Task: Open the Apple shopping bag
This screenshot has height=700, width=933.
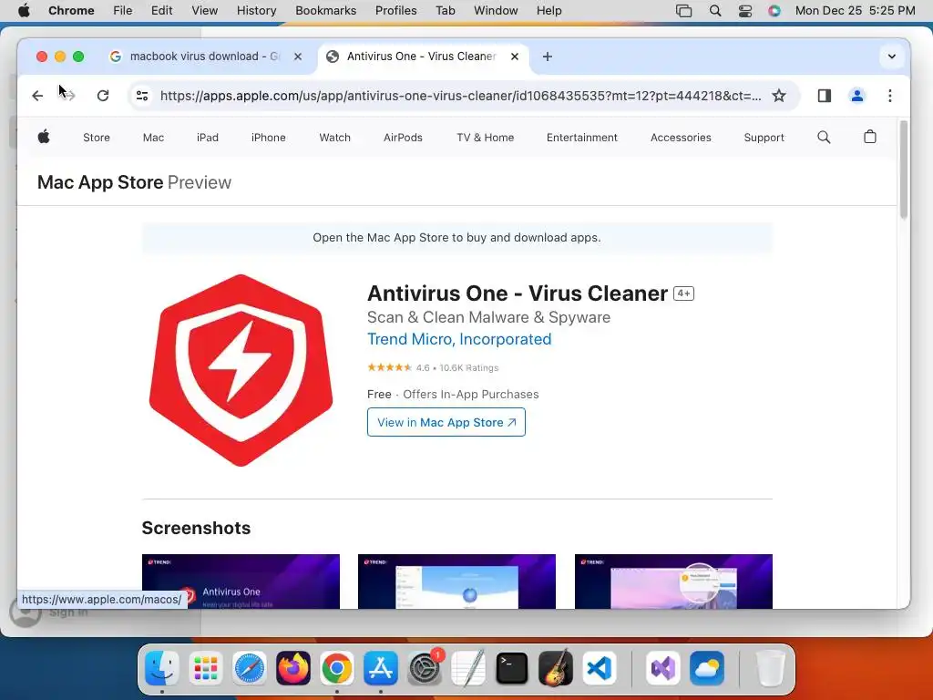Action: (x=870, y=137)
